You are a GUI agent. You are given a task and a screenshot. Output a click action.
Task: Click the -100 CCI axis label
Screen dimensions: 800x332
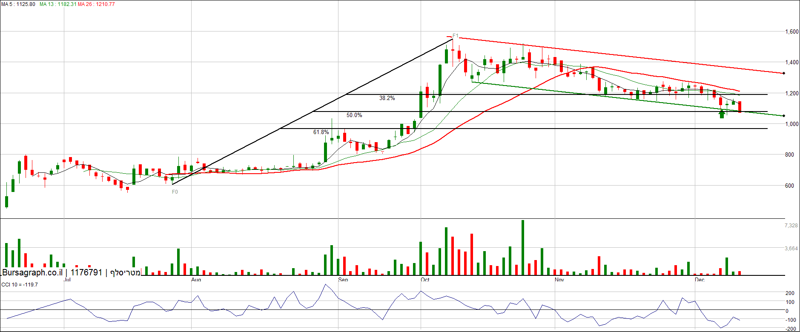tap(790, 320)
